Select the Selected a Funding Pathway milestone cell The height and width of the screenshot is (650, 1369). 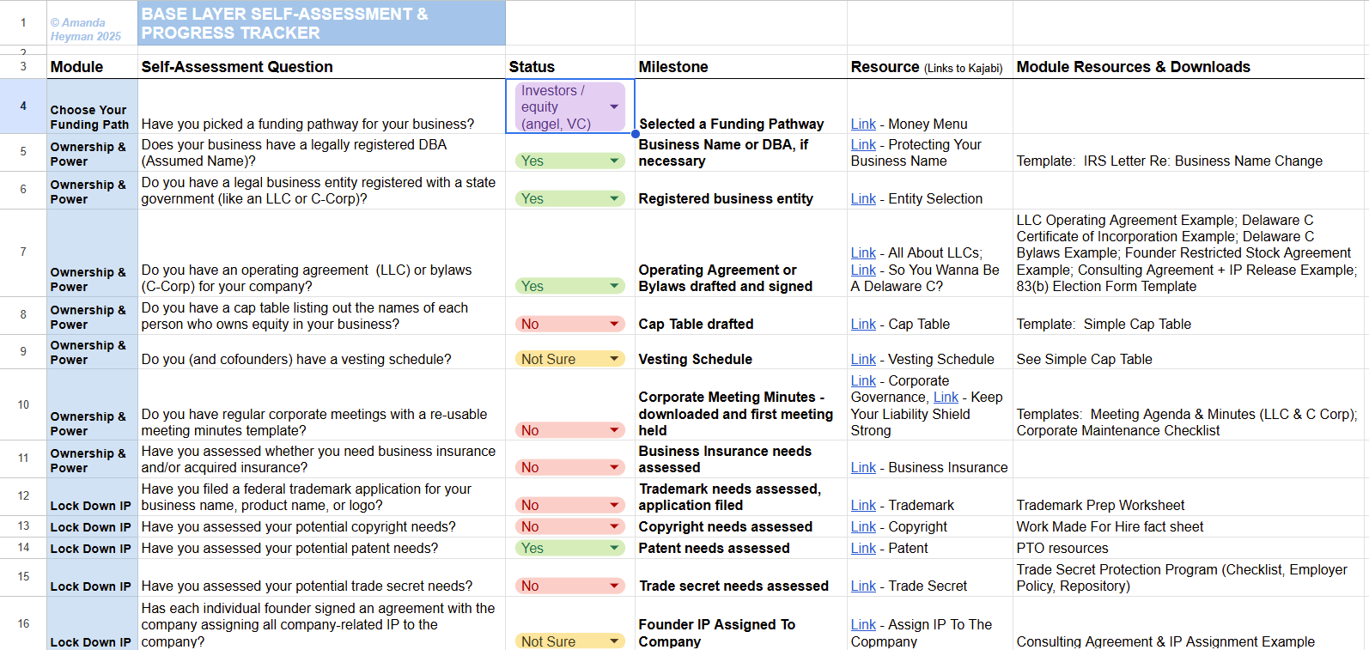point(741,106)
